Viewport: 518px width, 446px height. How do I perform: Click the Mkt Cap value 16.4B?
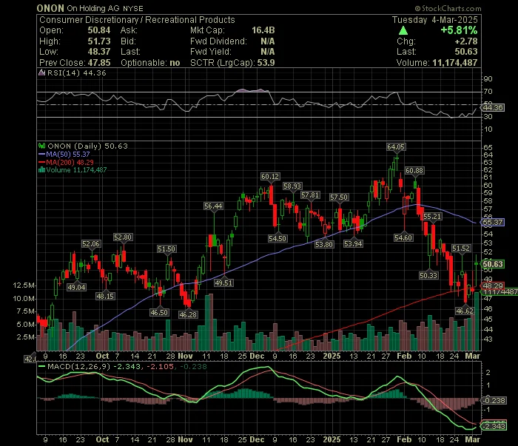pos(263,30)
